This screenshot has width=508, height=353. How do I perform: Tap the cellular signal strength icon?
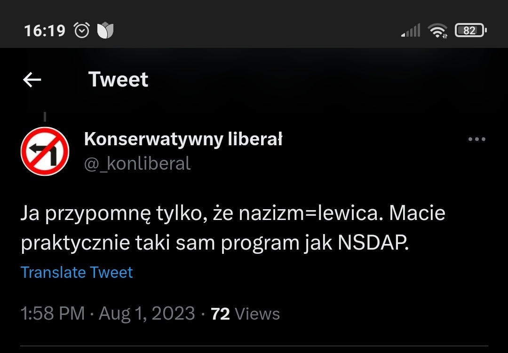tap(410, 31)
